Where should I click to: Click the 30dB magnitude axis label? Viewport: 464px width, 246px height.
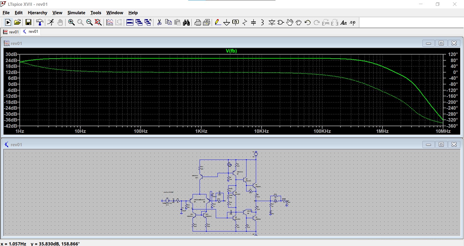tap(11, 54)
